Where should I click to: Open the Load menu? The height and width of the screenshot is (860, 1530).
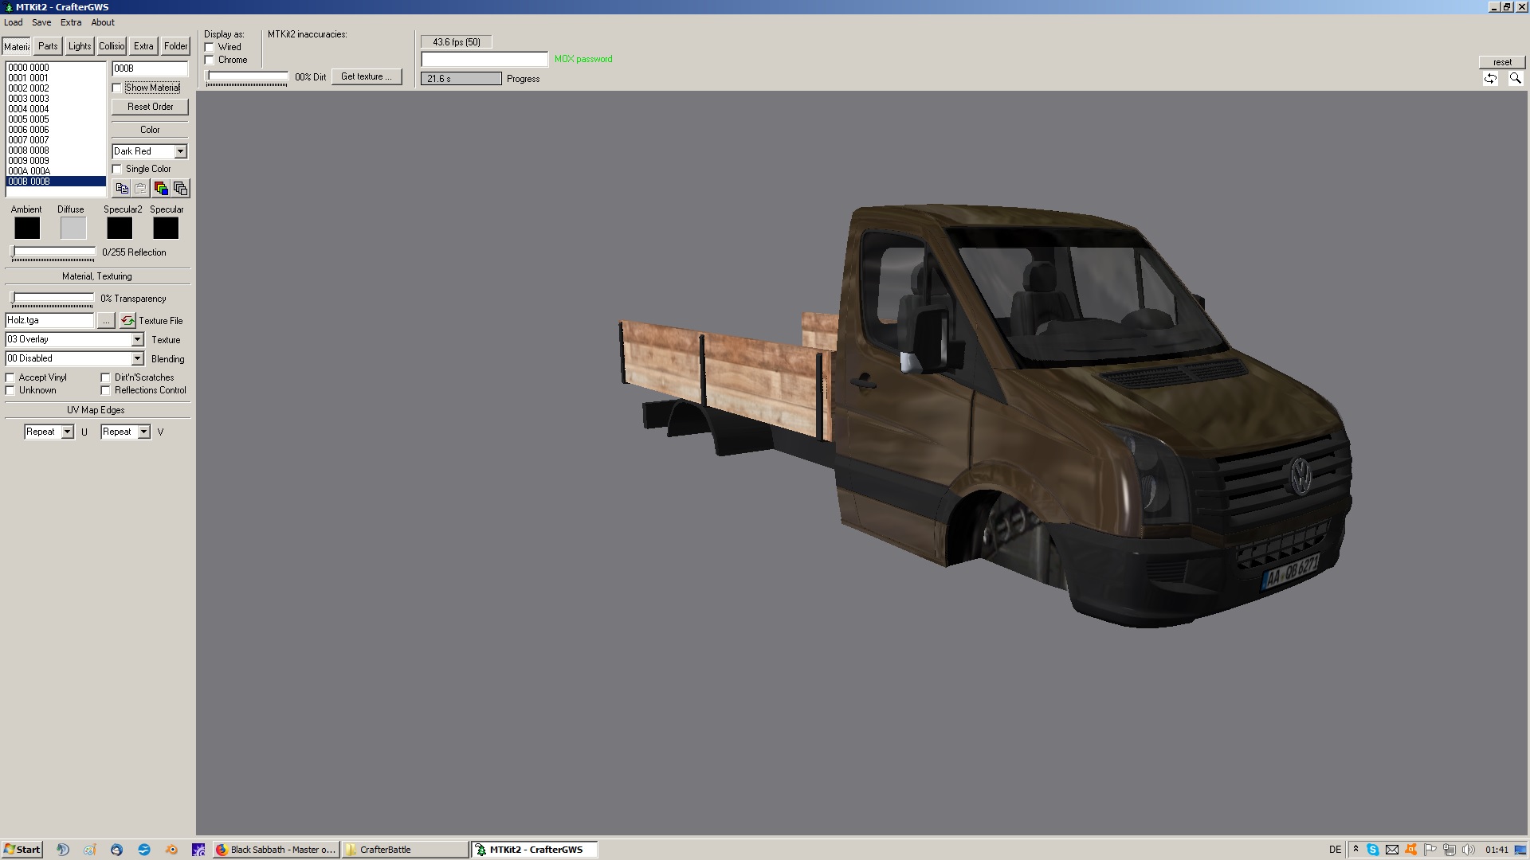[x=13, y=22]
